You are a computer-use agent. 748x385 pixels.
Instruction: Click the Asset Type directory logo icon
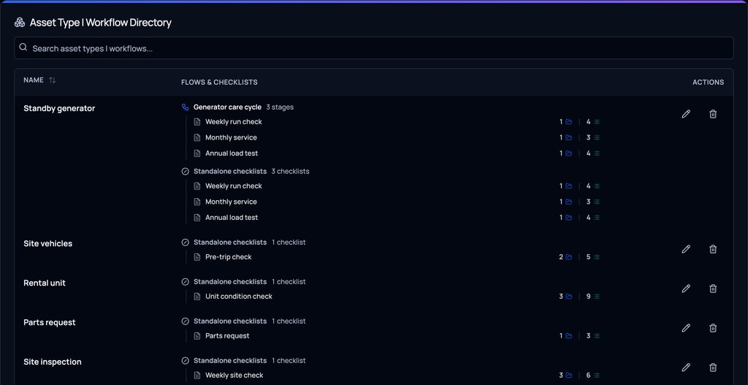20,23
